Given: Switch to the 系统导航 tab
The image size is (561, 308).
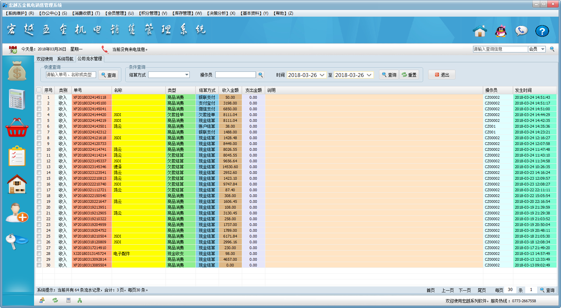Looking at the screenshot, I should click(65, 59).
